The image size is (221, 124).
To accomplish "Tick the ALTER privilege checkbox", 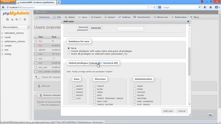I will pos(95,89).
